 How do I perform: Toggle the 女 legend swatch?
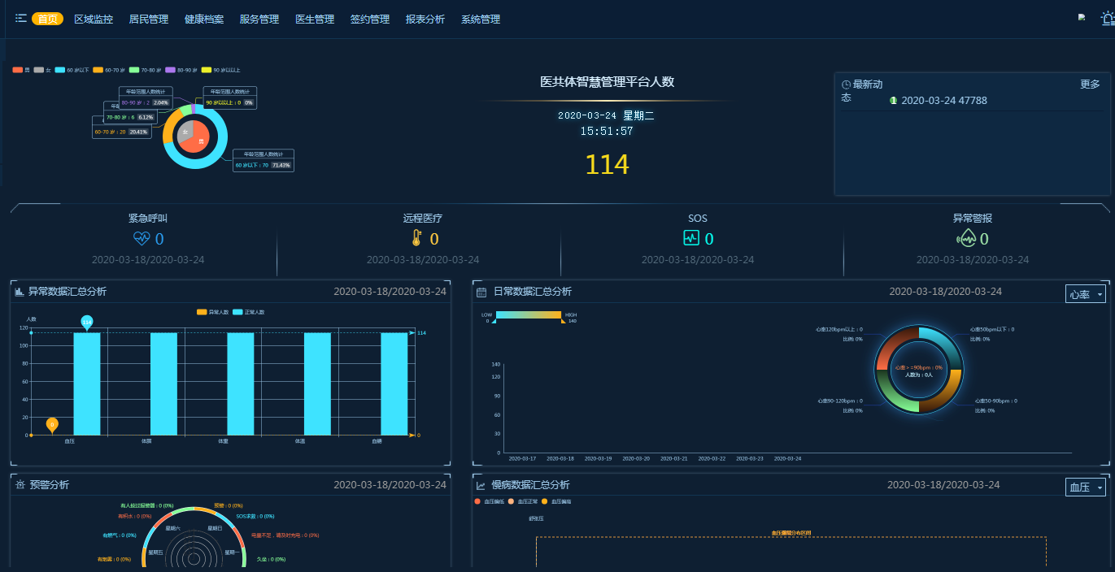[x=39, y=70]
